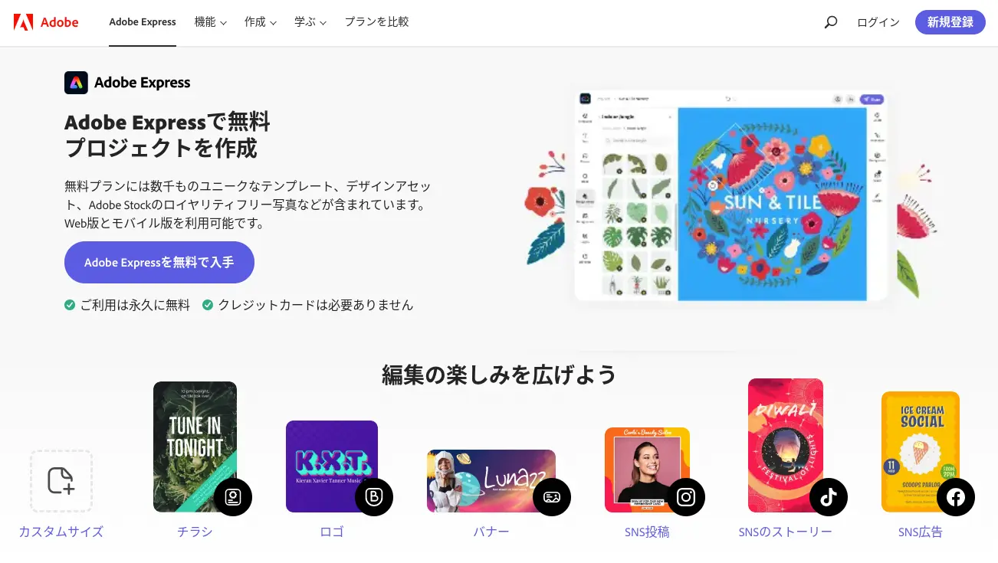Select the Adobe Express nav tab
This screenshot has height=563, width=998.
[143, 22]
